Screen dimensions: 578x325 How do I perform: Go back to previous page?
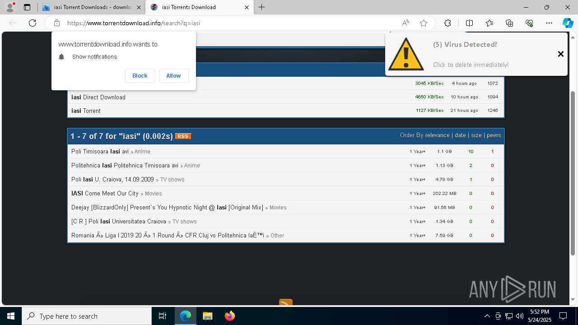(x=13, y=23)
